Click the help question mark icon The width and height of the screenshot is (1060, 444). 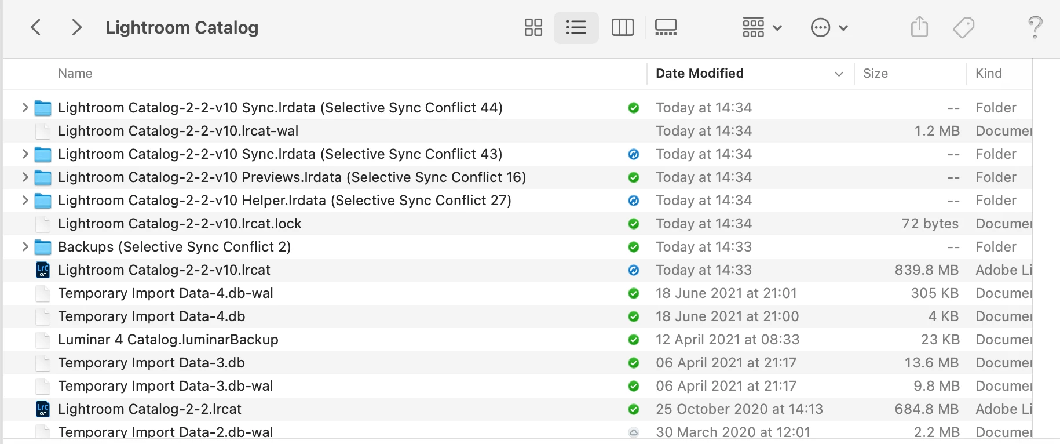1035,27
